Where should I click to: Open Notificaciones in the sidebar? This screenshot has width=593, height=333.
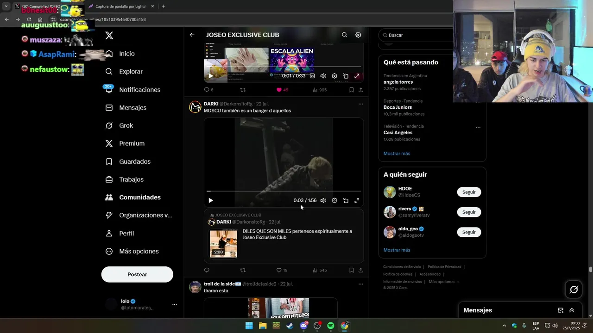[133, 90]
